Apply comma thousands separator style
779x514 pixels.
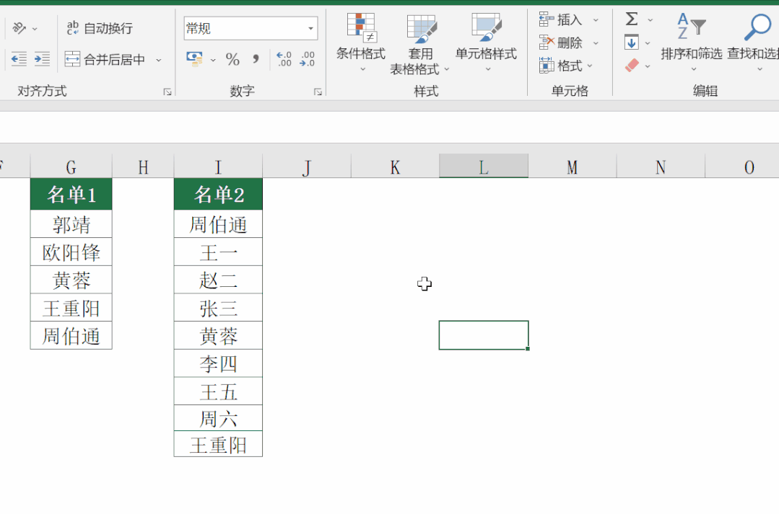256,60
